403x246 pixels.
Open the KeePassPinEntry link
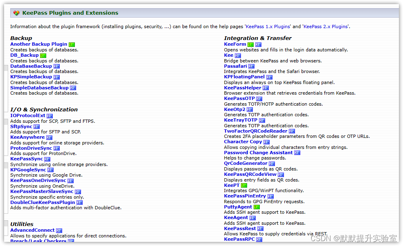pyautogui.click(x=245, y=196)
